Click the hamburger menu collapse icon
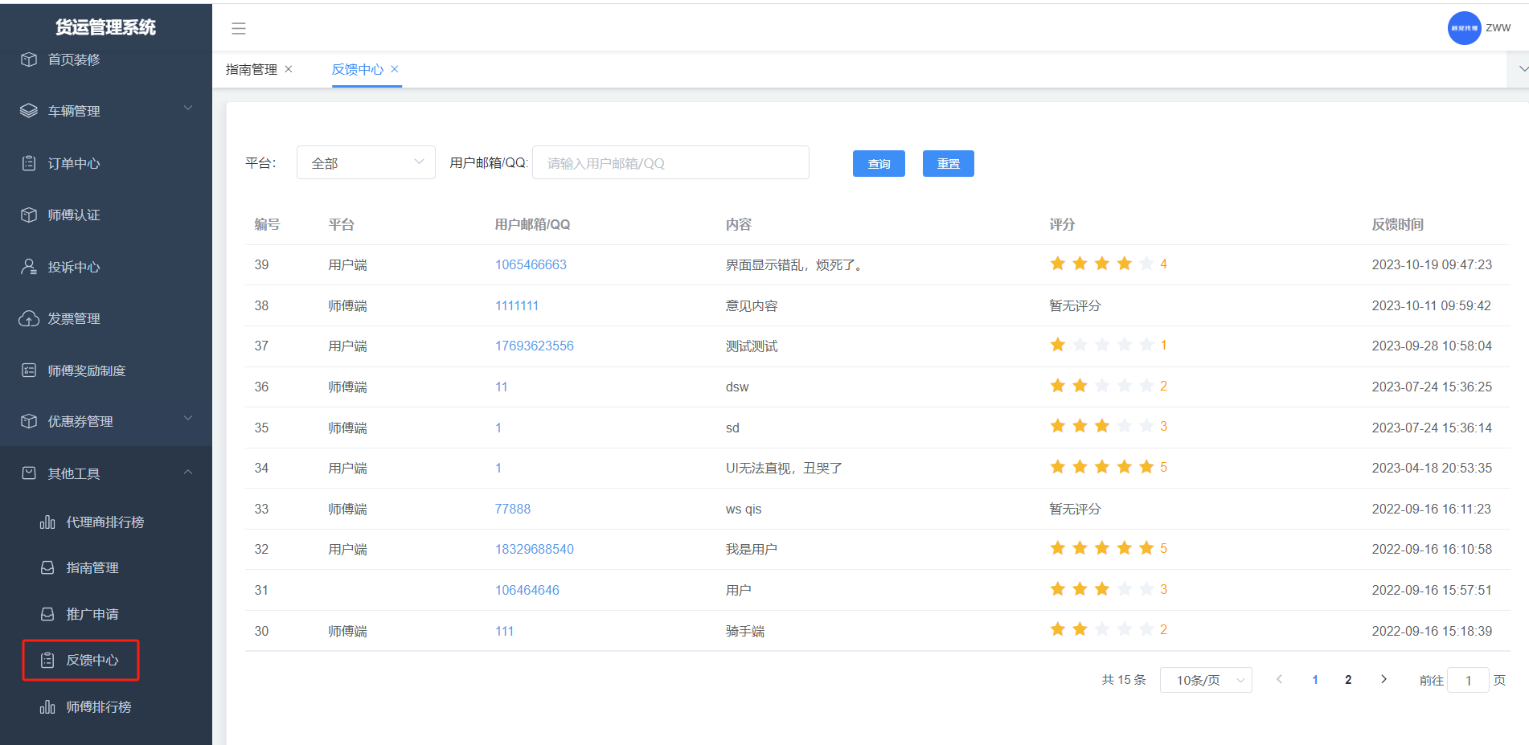This screenshot has width=1529, height=745. (x=238, y=29)
